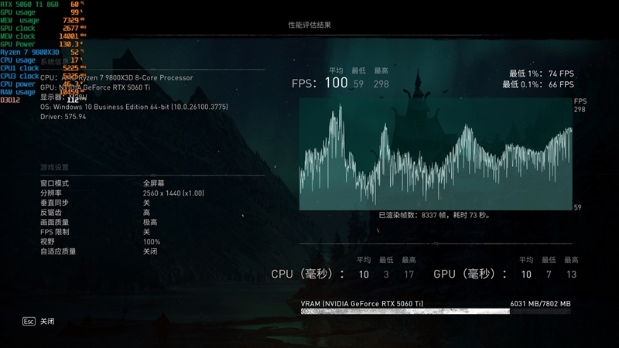The image size is (619, 348).
Task: Click the 游戏设置 section heading
Action: [x=54, y=167]
